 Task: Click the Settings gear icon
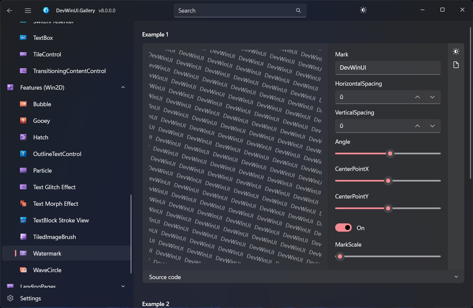(x=10, y=298)
